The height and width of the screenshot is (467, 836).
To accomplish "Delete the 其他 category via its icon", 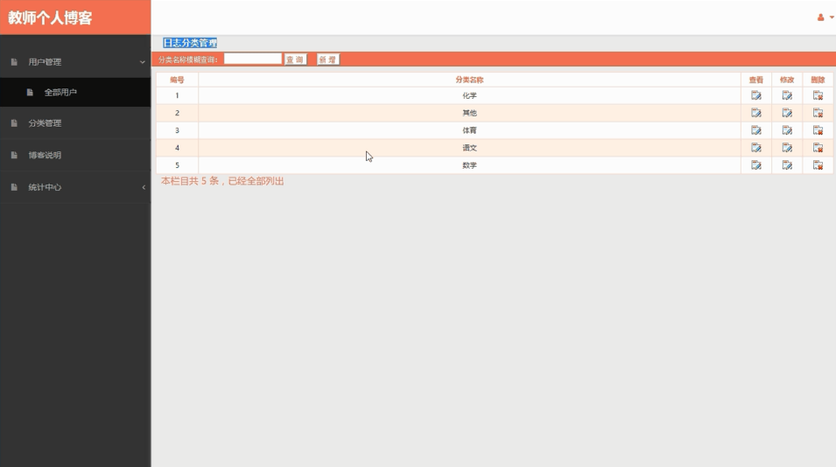I will pyautogui.click(x=818, y=113).
